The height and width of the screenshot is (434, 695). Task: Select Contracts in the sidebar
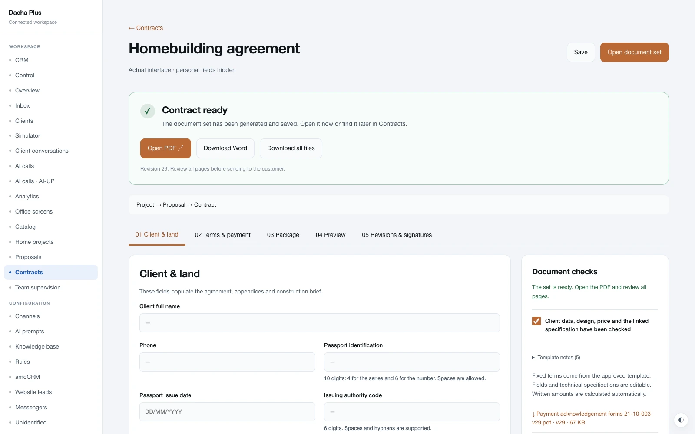pyautogui.click(x=51, y=273)
